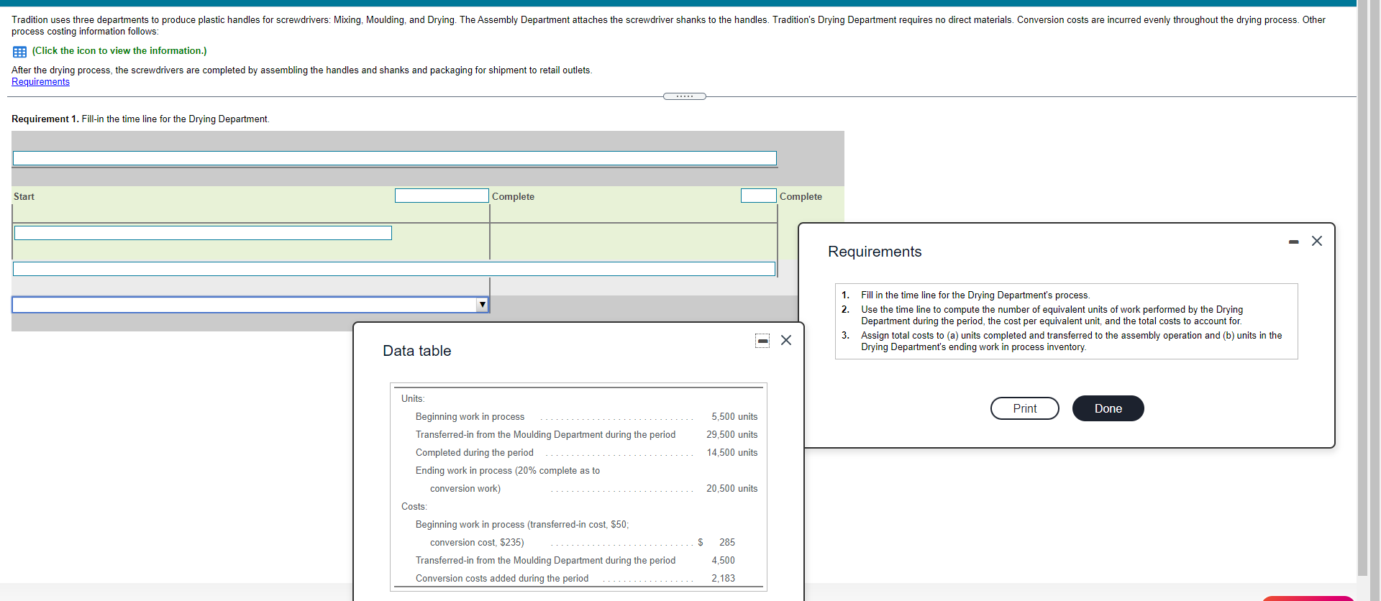Click the input field under the Start label
The width and height of the screenshot is (1381, 601).
[x=203, y=233]
